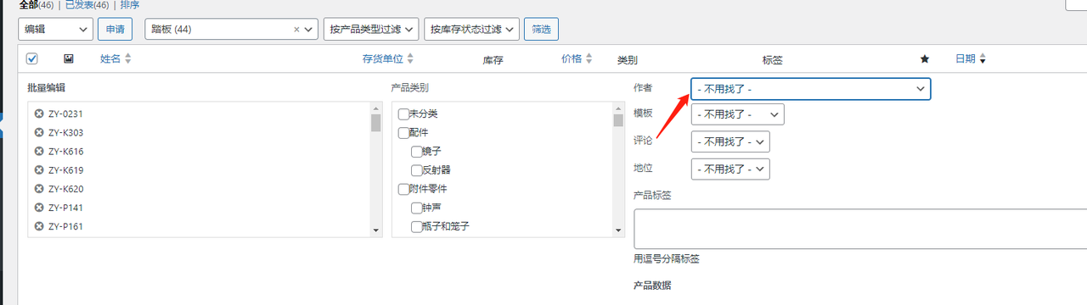Open the 排序 view link

tap(130, 4)
